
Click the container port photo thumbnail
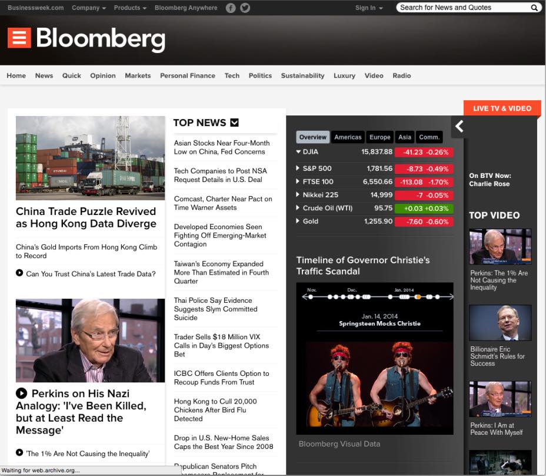(x=90, y=158)
